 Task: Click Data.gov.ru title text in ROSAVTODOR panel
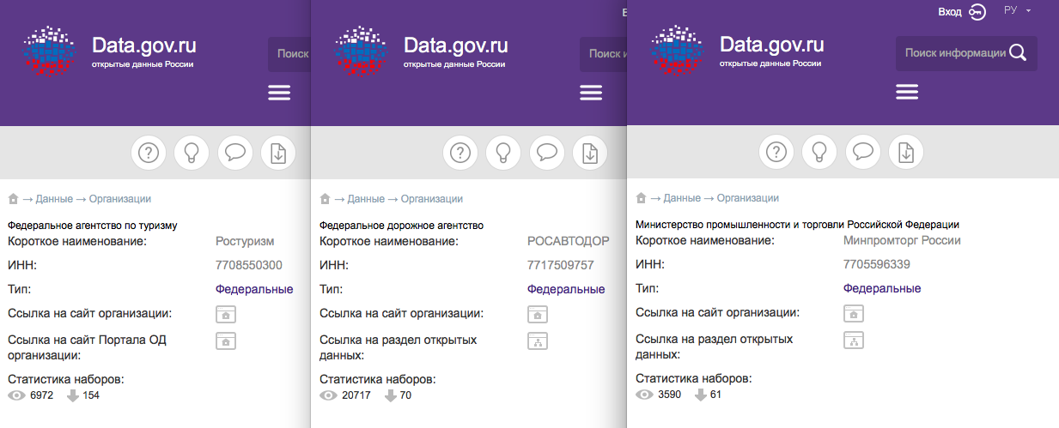[x=456, y=45]
